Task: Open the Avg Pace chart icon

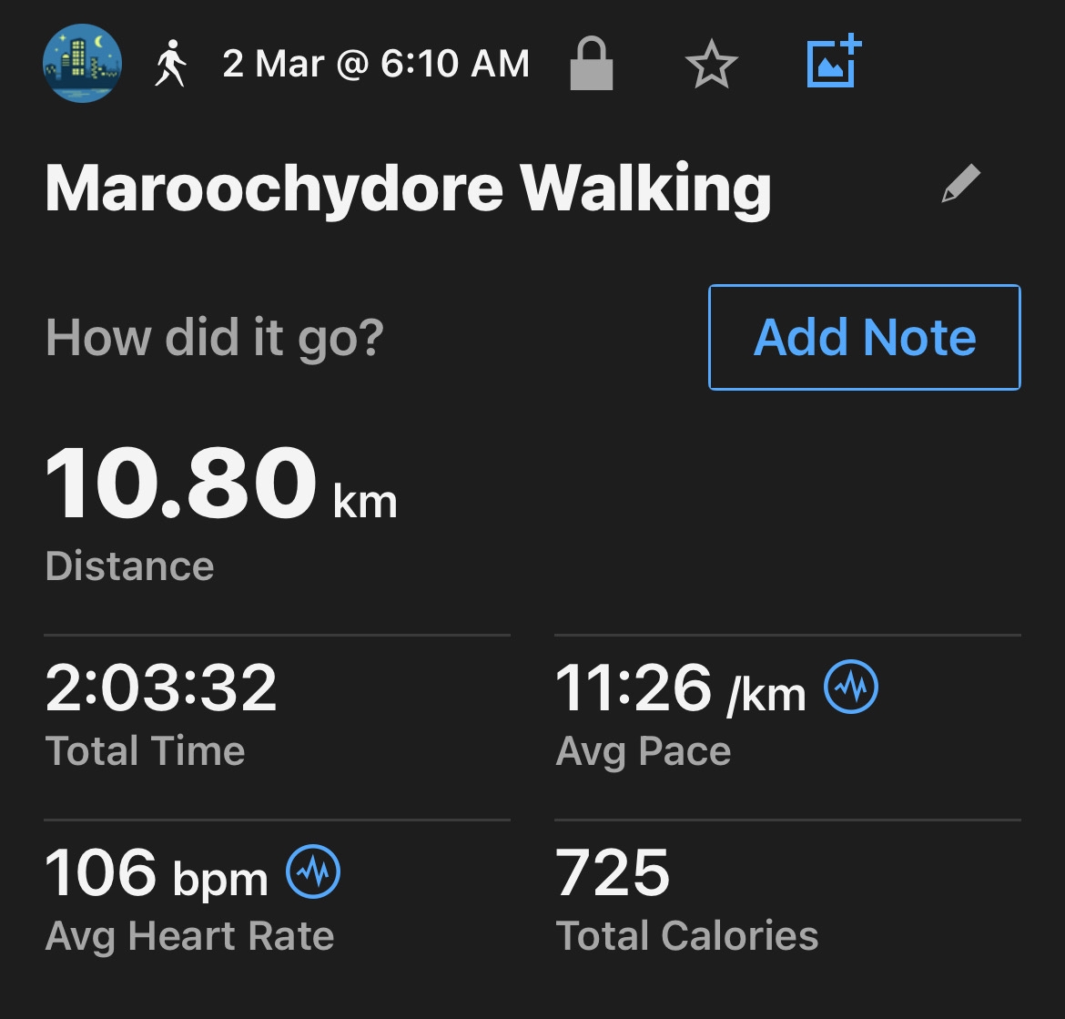Action: tap(850, 686)
